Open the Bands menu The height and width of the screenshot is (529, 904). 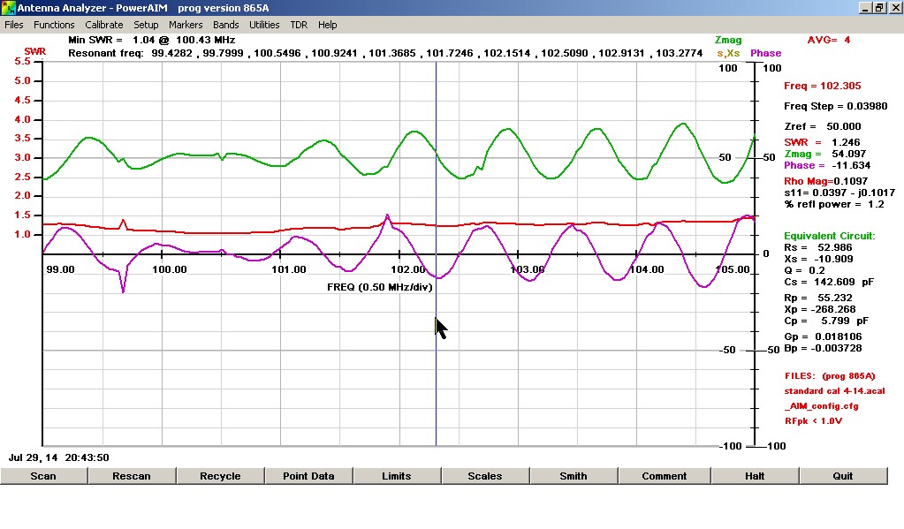[225, 25]
